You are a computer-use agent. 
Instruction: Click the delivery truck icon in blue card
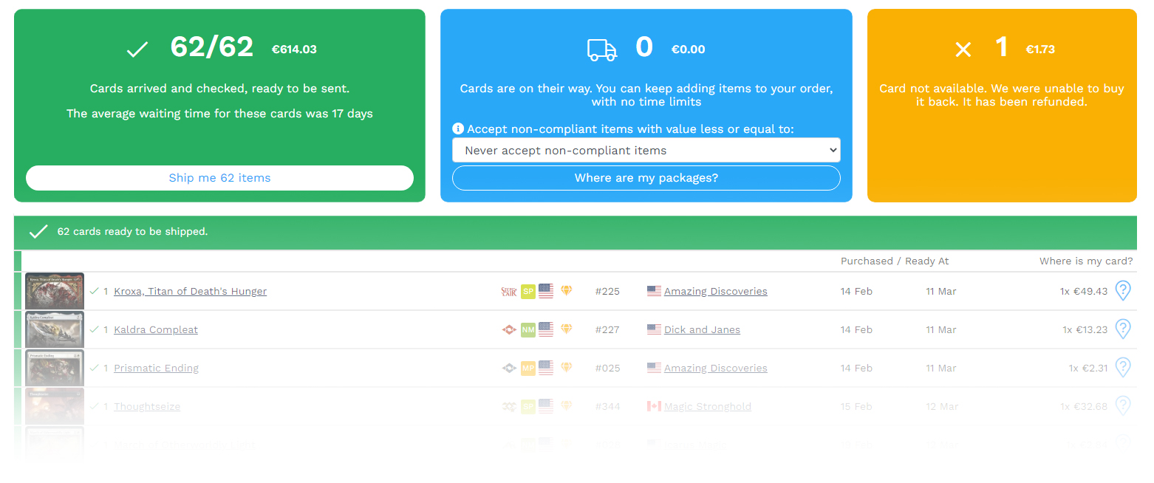(602, 49)
